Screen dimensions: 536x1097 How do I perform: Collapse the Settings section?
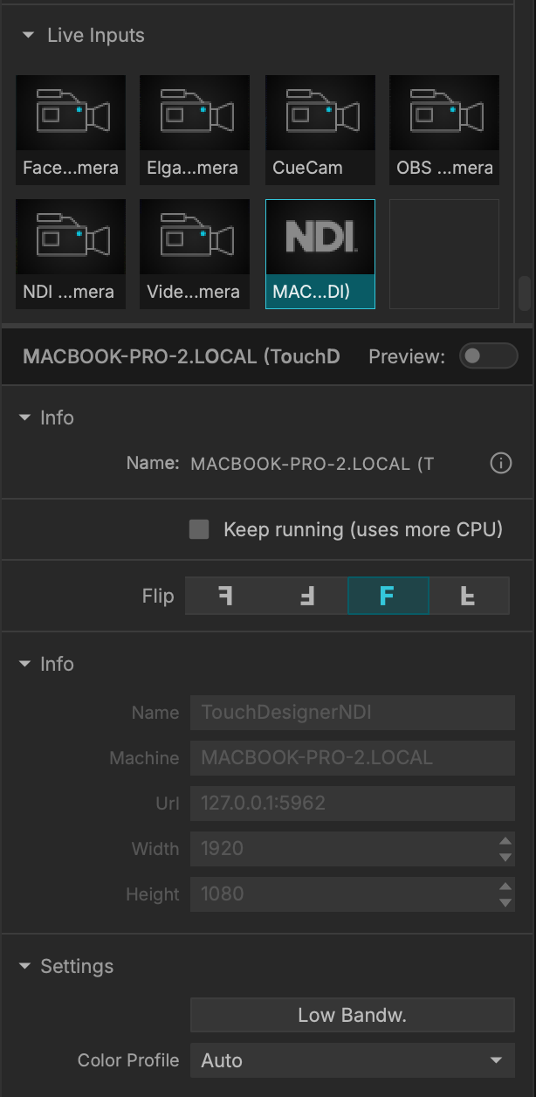tap(24, 967)
